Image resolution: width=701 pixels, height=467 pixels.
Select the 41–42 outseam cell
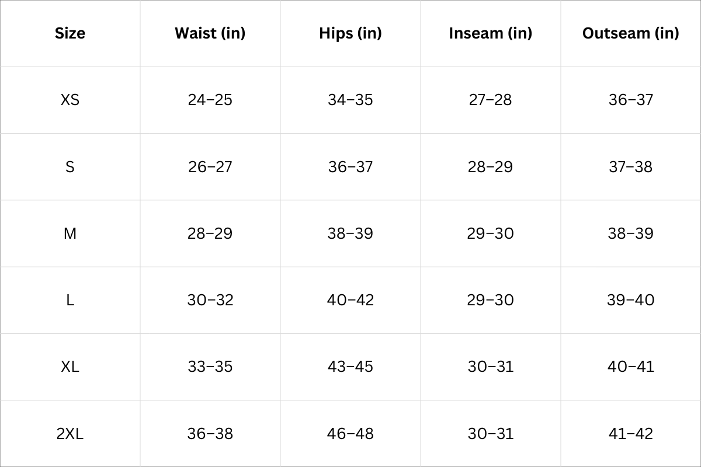(x=630, y=434)
